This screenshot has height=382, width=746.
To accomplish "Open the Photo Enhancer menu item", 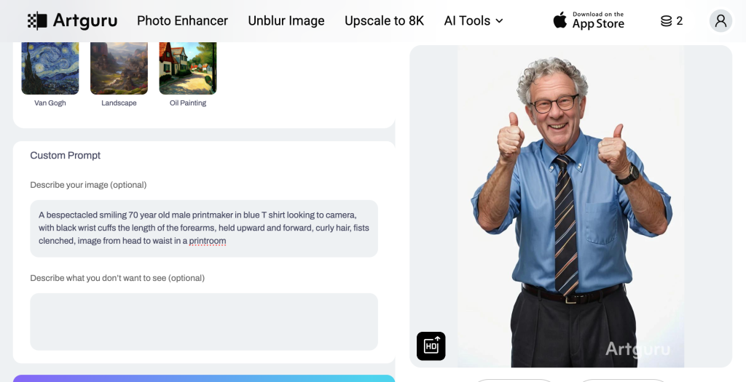I will 182,21.
